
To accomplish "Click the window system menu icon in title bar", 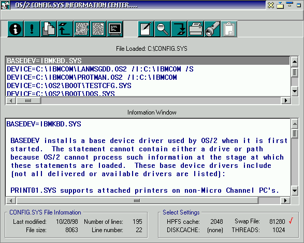I will coord(5,5).
